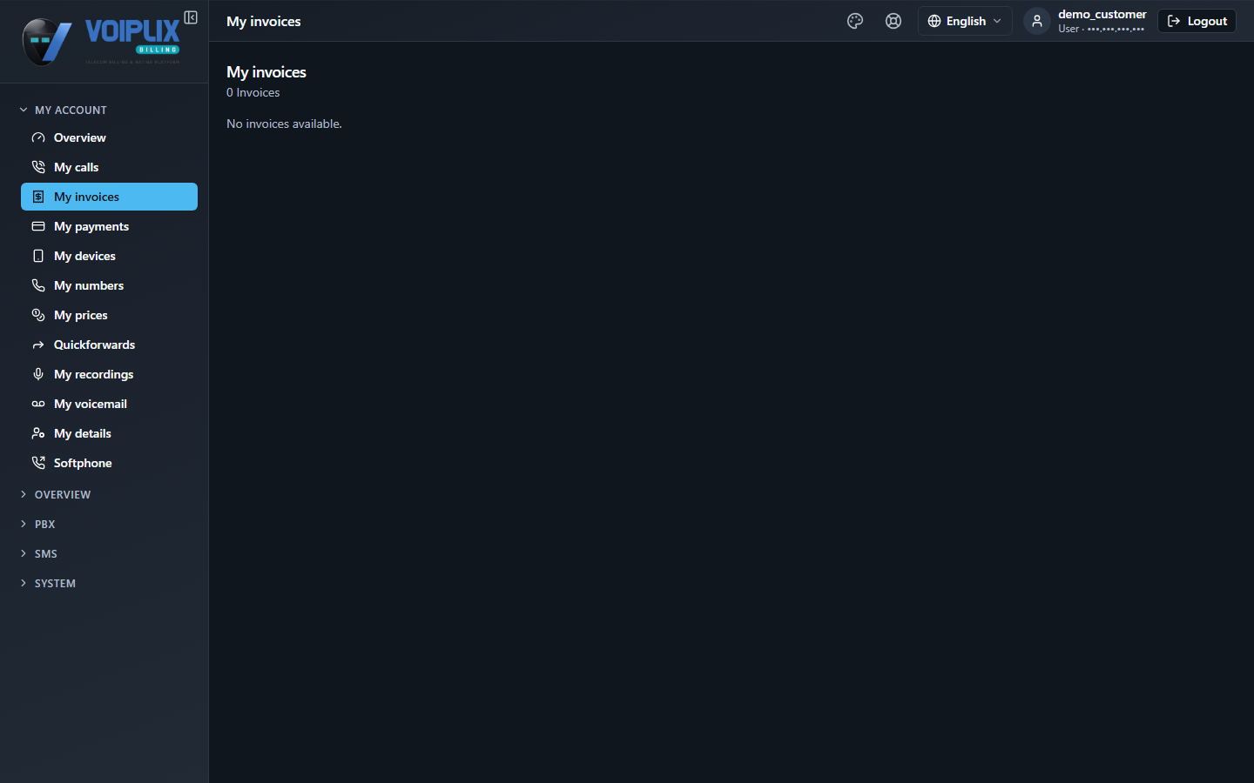This screenshot has width=1254, height=783.
Task: Open Quickforwards page
Action: point(109,345)
